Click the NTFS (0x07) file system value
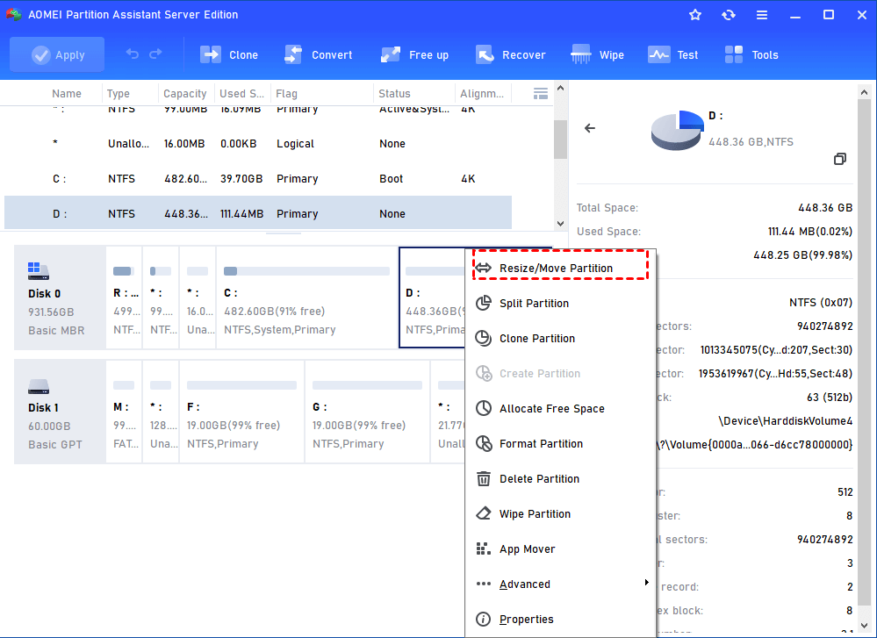 click(x=821, y=303)
